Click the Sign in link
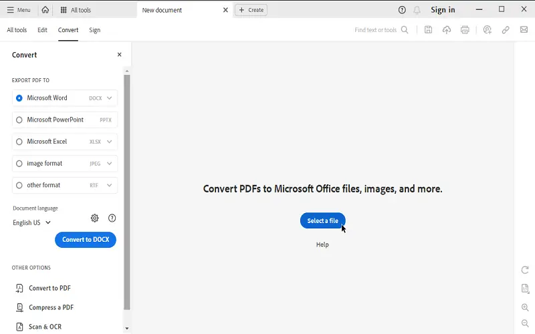This screenshot has height=334, width=535. [443, 10]
